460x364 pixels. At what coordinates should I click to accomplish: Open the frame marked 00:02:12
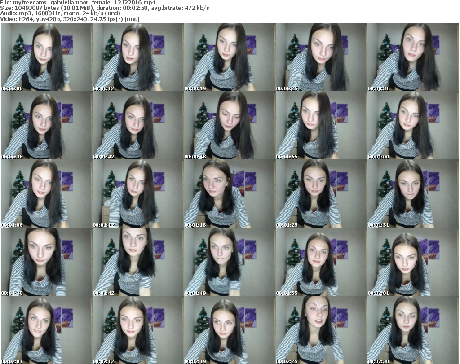[138, 330]
